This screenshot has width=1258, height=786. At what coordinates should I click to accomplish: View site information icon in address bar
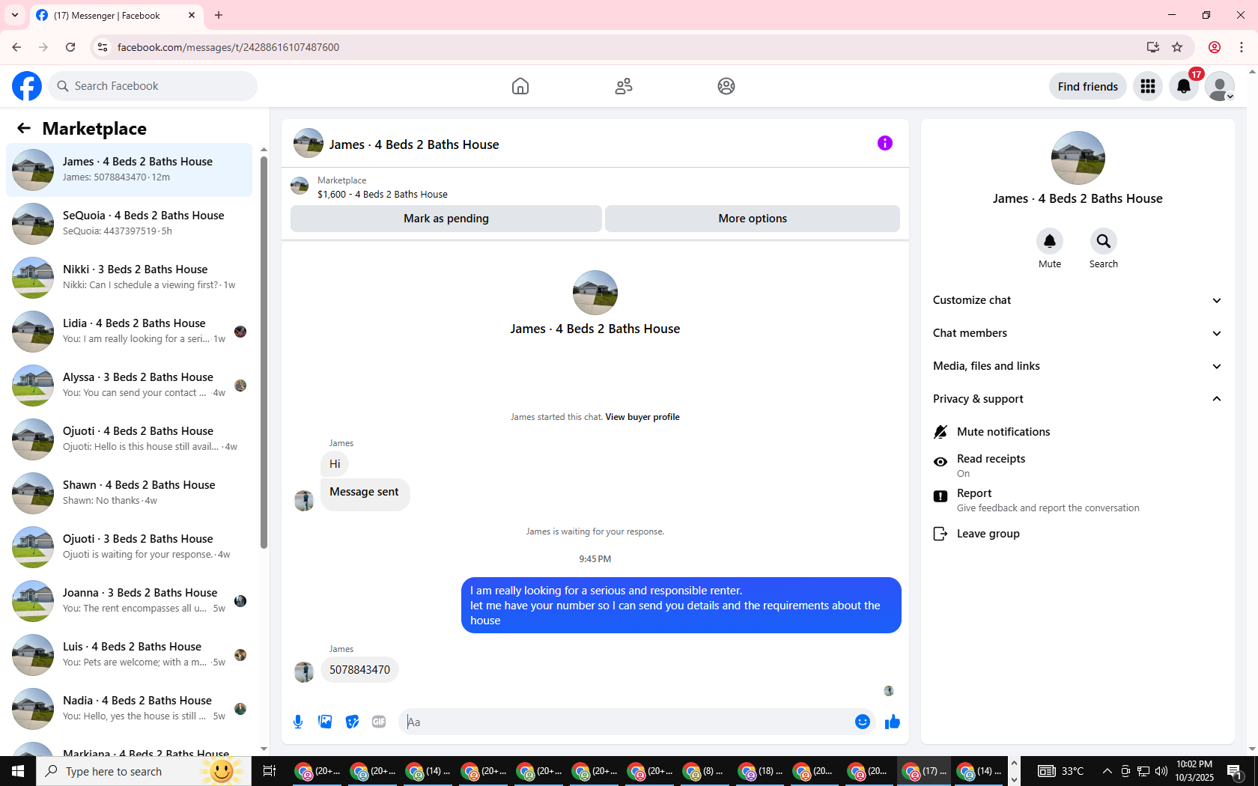(103, 47)
